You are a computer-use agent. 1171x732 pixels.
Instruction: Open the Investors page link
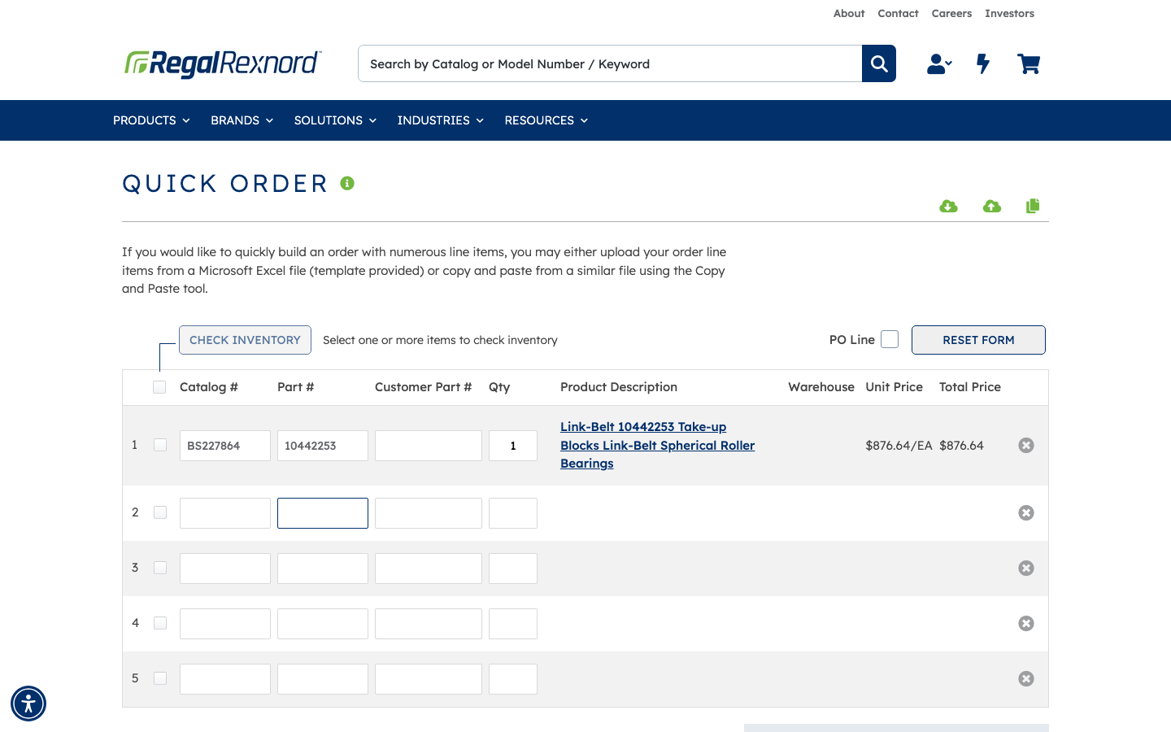click(1009, 13)
